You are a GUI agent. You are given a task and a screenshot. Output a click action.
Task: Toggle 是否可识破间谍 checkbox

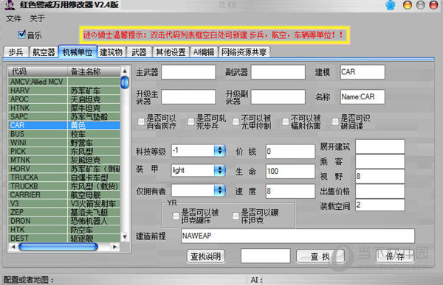tap(335, 122)
